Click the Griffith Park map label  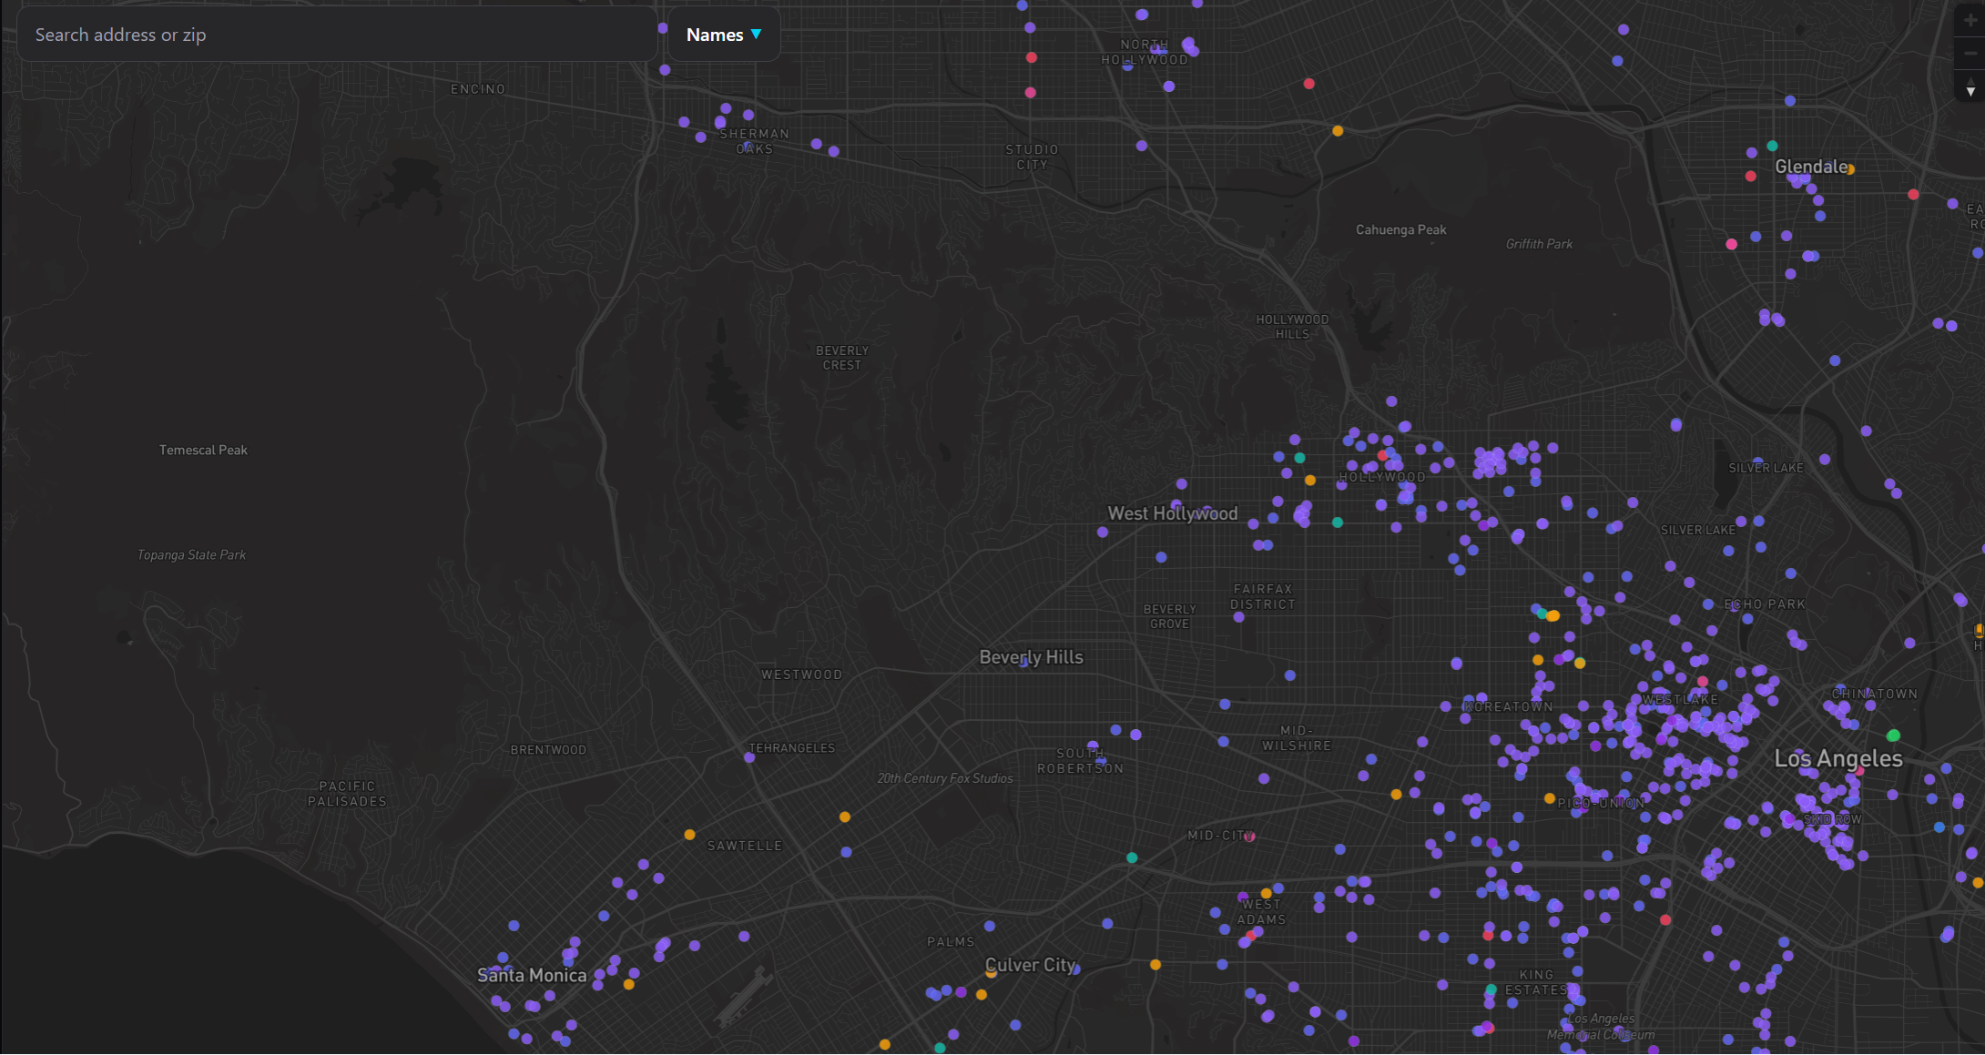point(1538,244)
